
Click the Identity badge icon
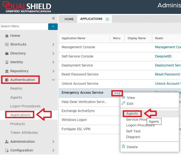7,62
